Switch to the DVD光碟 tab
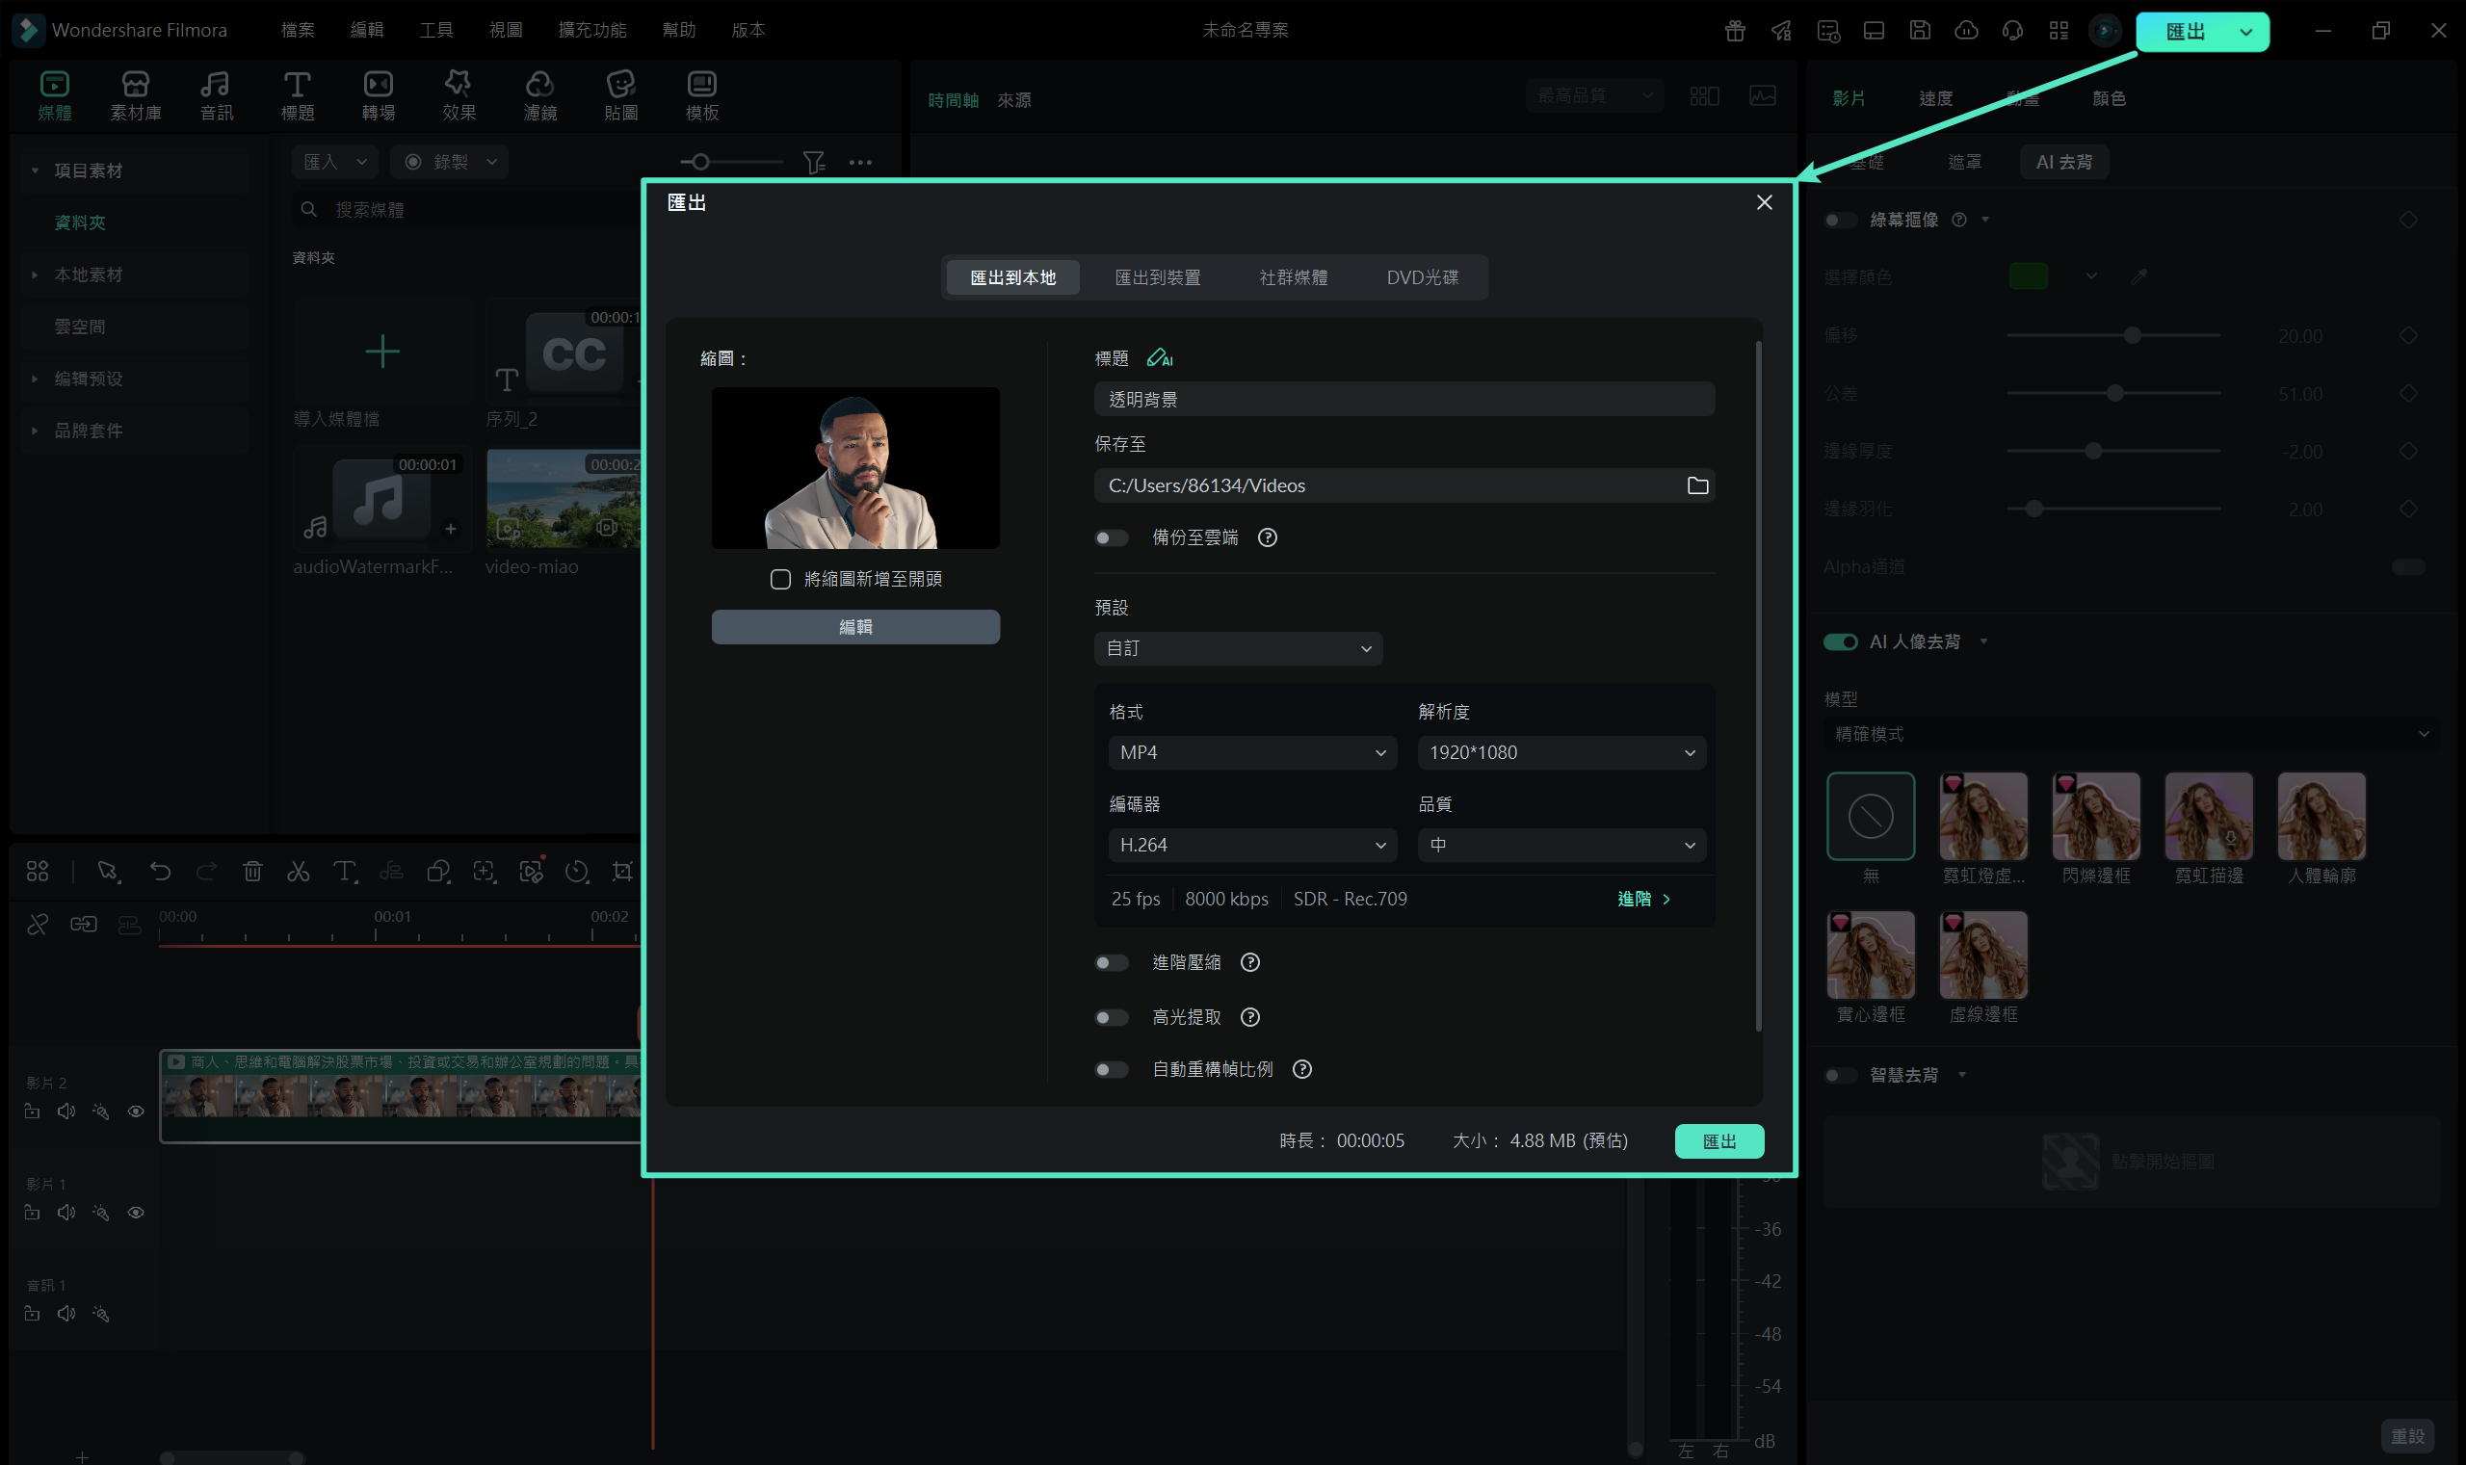This screenshot has height=1465, width=2466. point(1422,277)
